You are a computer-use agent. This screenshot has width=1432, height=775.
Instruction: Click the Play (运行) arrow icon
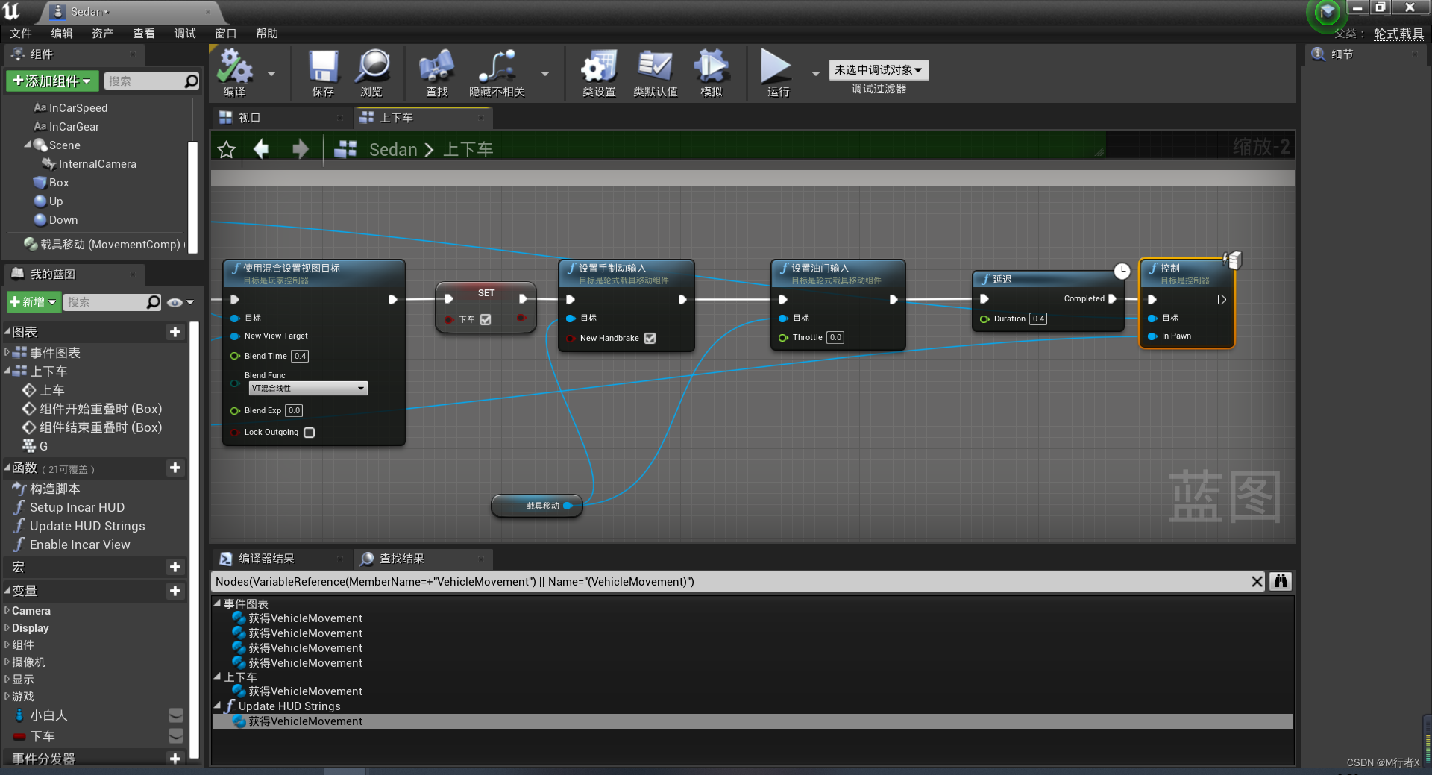point(776,67)
